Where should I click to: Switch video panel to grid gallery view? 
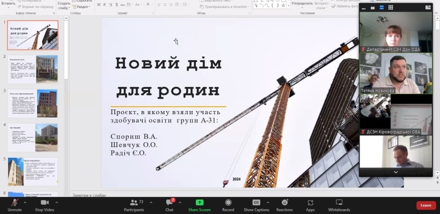(390, 8)
